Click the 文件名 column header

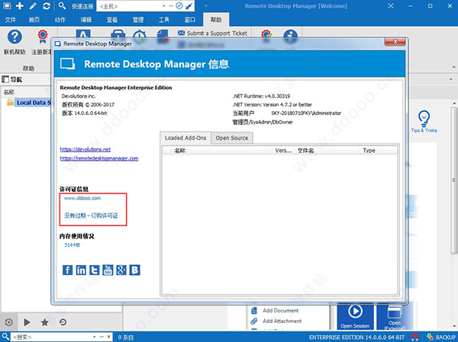click(x=305, y=151)
